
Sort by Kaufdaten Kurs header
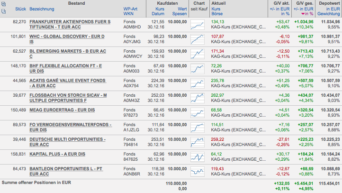[x=160, y=9]
